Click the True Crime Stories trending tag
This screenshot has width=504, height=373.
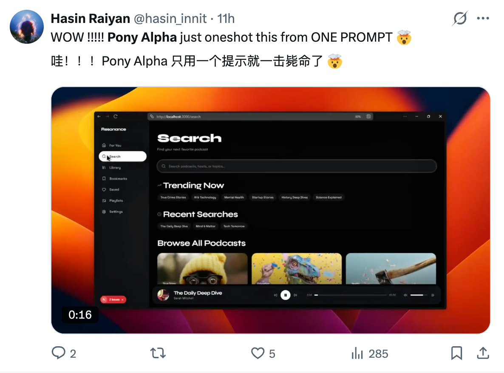173,197
